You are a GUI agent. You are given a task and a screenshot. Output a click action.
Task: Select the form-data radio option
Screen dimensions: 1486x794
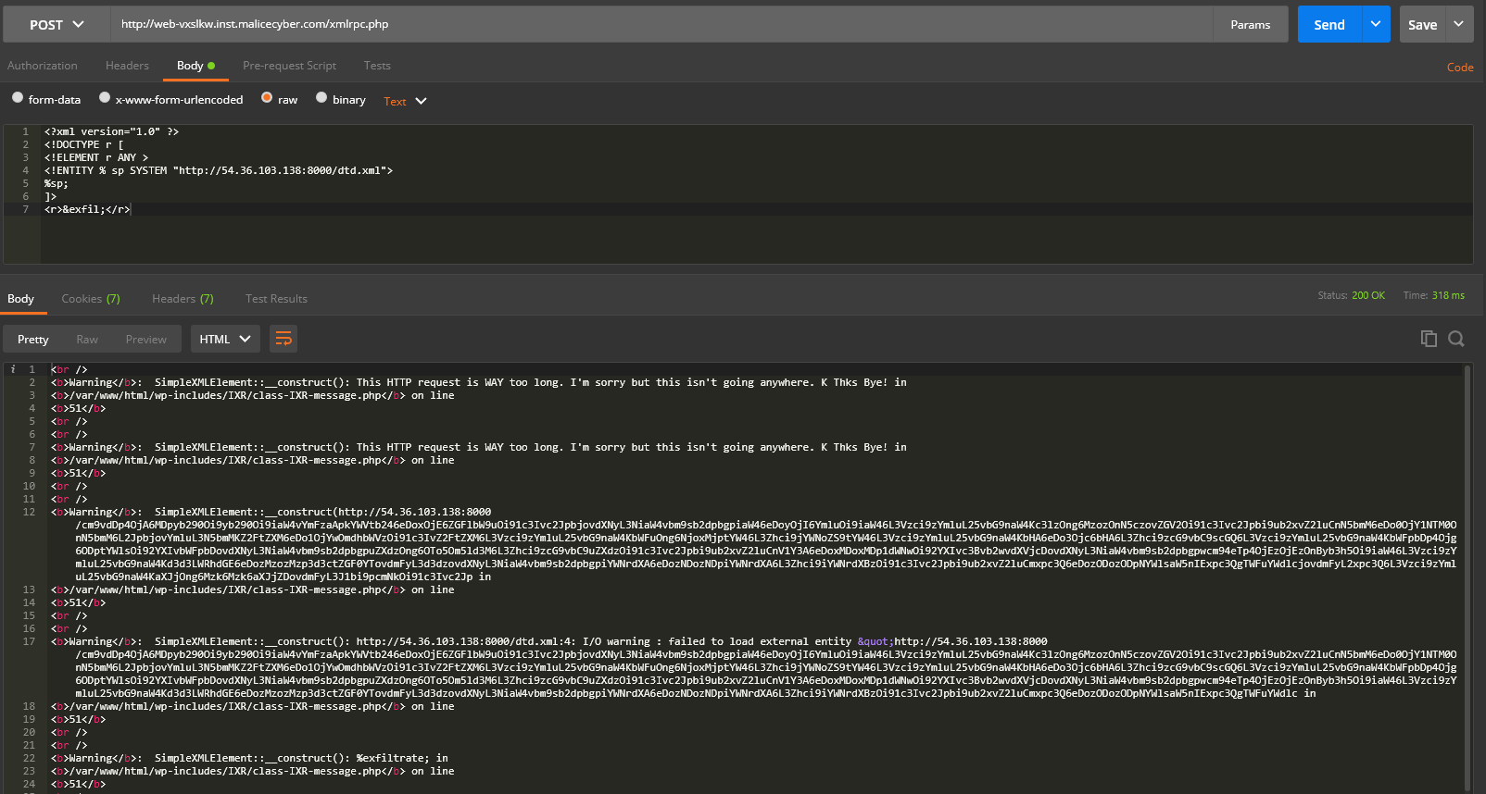[x=18, y=97]
